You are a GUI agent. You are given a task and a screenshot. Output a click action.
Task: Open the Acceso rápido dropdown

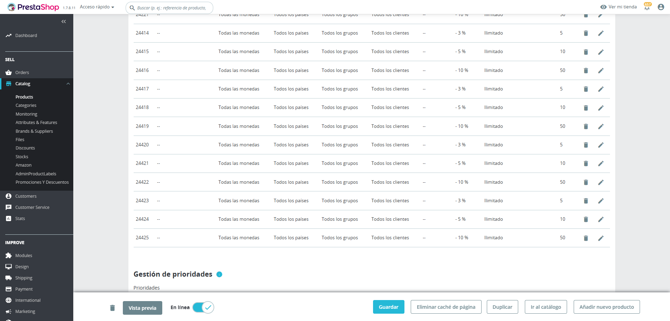point(97,7)
